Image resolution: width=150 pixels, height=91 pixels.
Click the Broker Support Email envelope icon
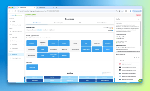point(116,47)
